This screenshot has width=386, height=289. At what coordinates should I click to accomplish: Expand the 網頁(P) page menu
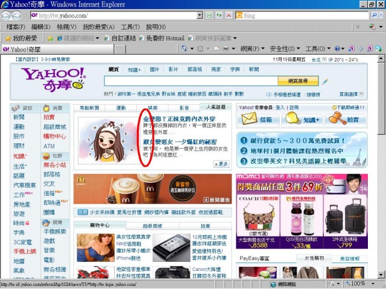point(252,49)
